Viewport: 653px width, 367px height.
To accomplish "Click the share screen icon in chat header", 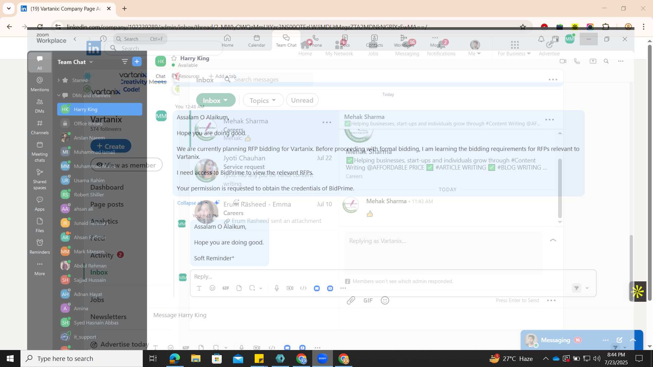I will [593, 61].
